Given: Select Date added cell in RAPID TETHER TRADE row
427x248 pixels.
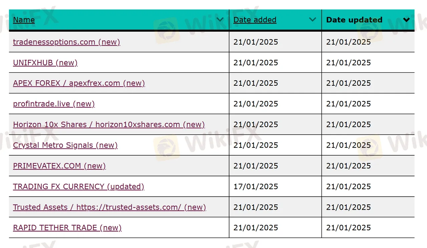Looking at the screenshot, I should coord(276,228).
